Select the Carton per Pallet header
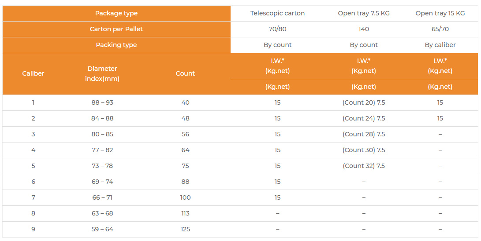The height and width of the screenshot is (241, 481). pyautogui.click(x=116, y=29)
